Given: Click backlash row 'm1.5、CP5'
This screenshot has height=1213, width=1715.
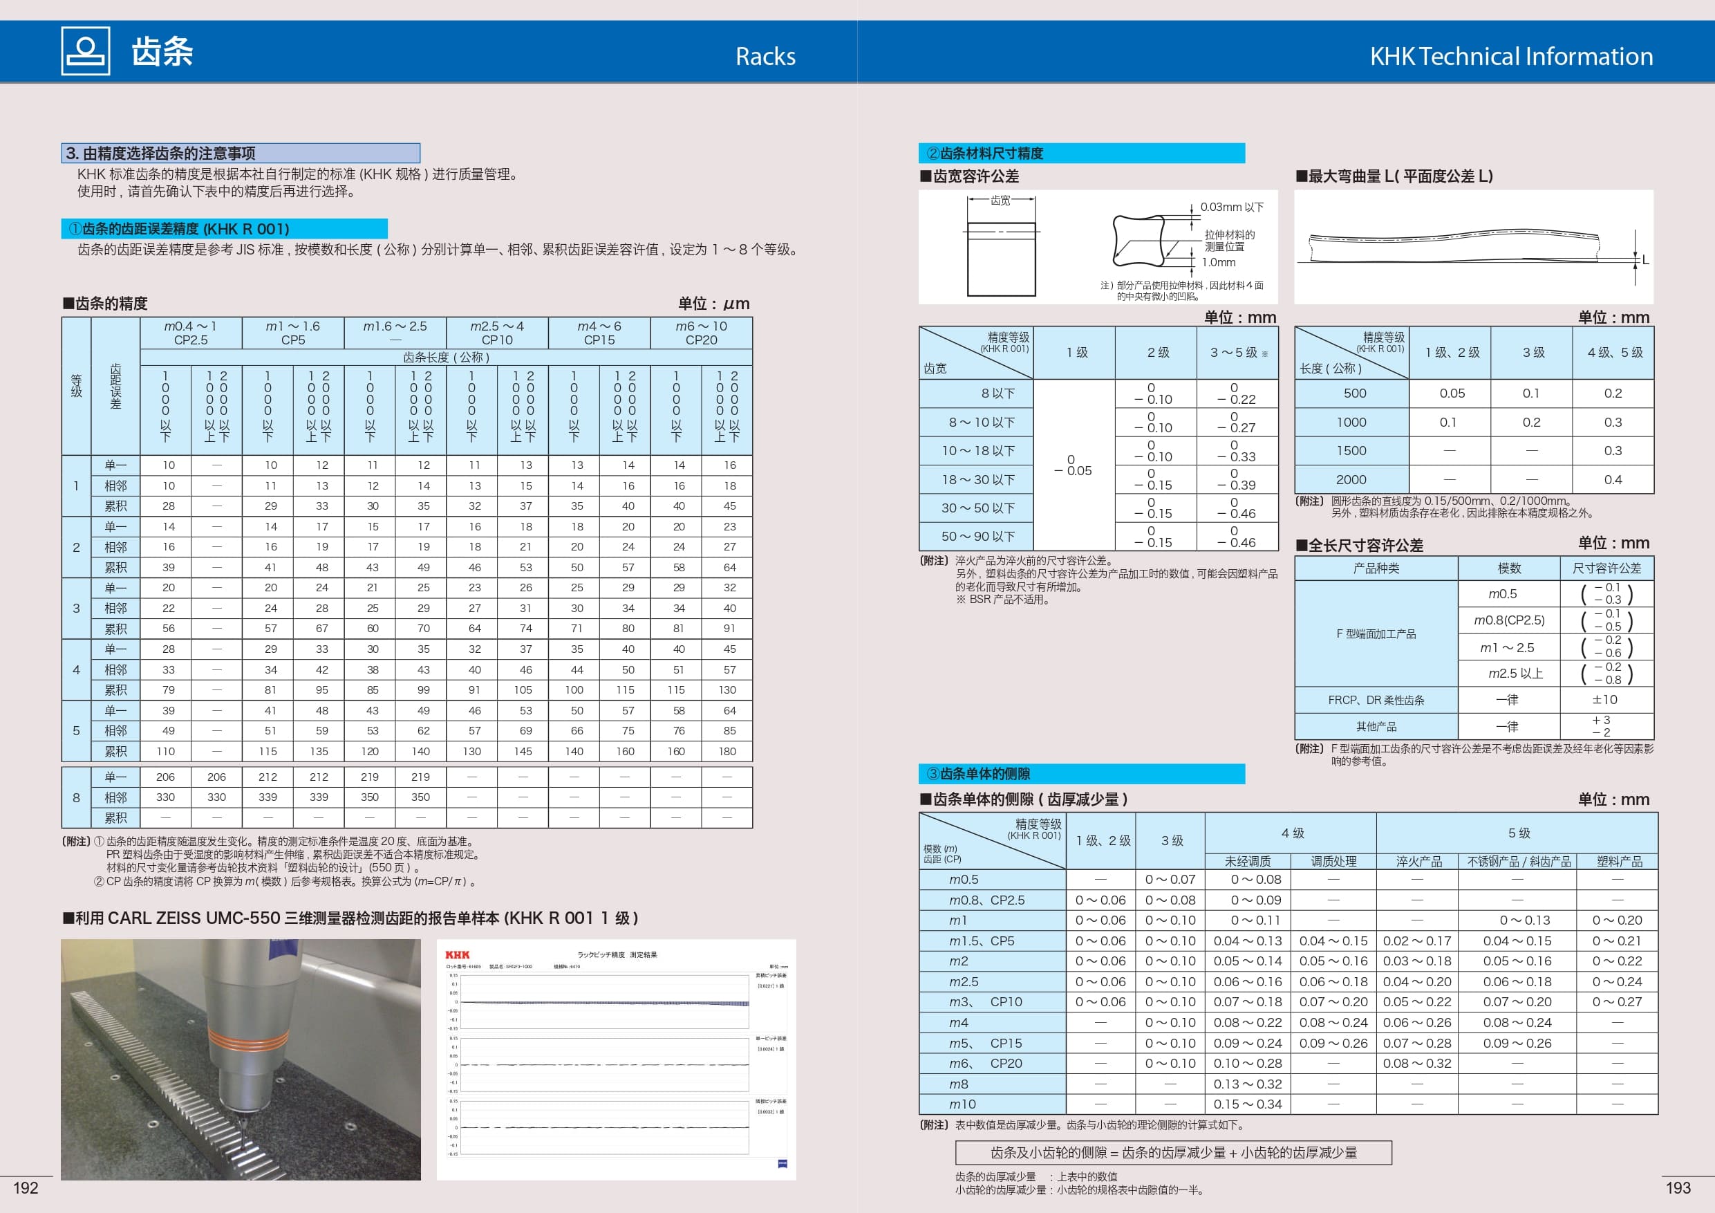Looking at the screenshot, I should [x=992, y=941].
